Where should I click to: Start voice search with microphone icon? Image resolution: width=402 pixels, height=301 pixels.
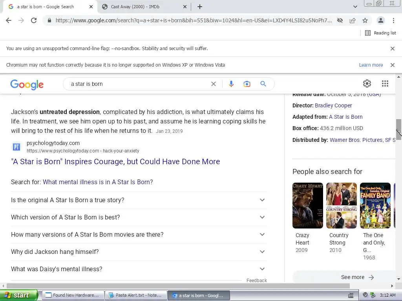point(231,84)
